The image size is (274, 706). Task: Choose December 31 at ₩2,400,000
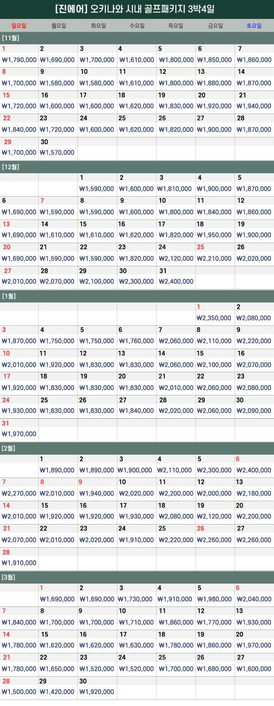(176, 277)
